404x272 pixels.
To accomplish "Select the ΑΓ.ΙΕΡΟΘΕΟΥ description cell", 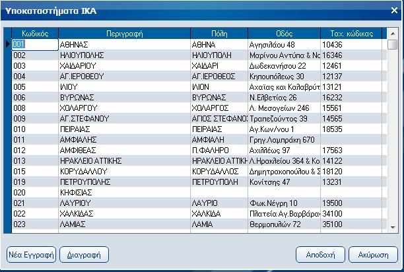I will click(x=125, y=76).
